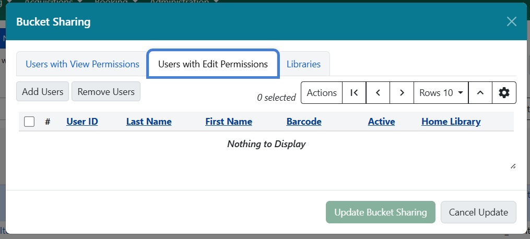530x239 pixels.
Task: Open the Actions menu
Action: (322, 92)
